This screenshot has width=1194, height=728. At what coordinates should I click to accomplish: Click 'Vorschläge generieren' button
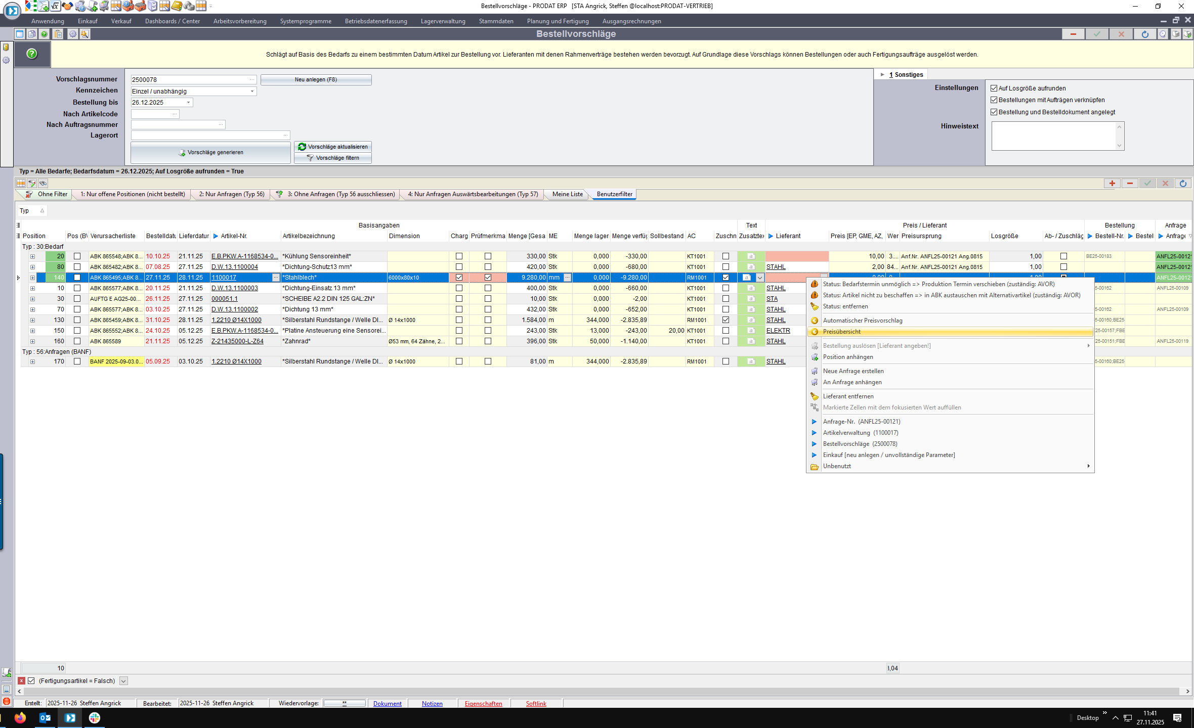(210, 152)
